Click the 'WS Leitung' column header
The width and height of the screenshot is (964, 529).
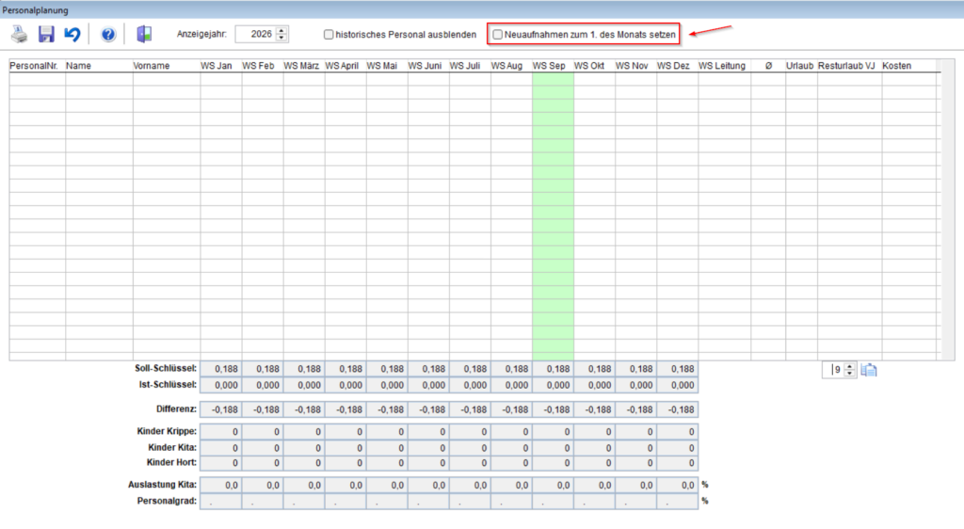[724, 66]
